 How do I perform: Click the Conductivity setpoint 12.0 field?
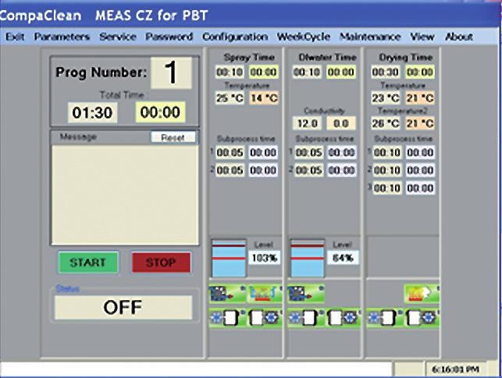[x=306, y=122]
